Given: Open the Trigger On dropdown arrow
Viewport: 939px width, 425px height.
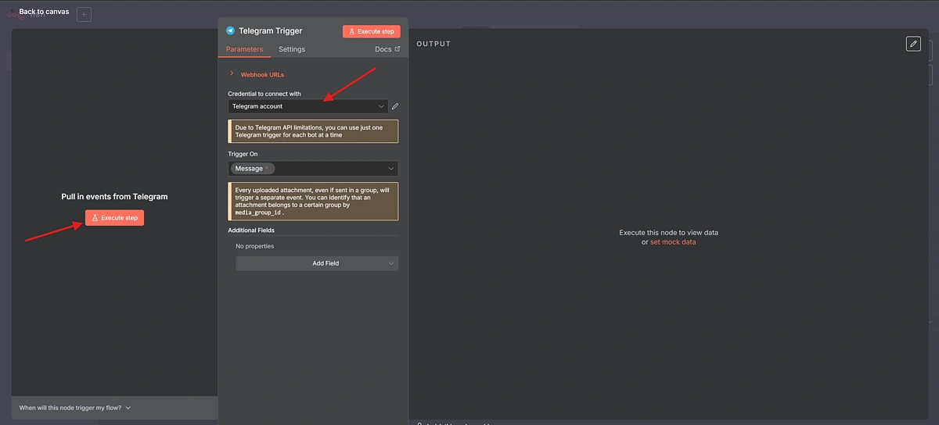Looking at the screenshot, I should point(390,169).
